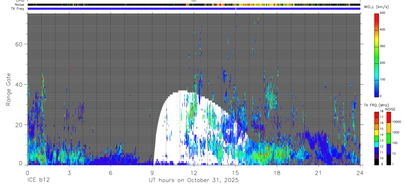Click the "NOISE" legend title

tap(390, 109)
